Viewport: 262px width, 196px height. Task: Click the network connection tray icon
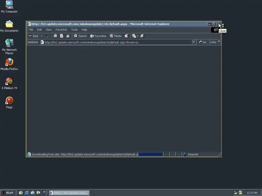(x=236, y=193)
